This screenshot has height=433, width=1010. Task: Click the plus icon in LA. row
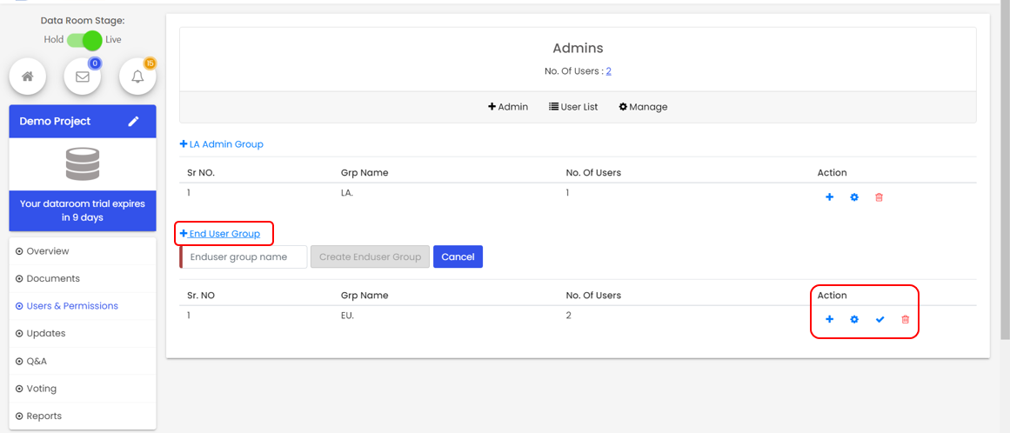pyautogui.click(x=829, y=197)
